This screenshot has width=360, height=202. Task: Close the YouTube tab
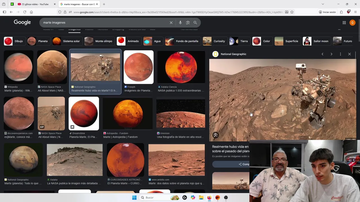click(55, 4)
